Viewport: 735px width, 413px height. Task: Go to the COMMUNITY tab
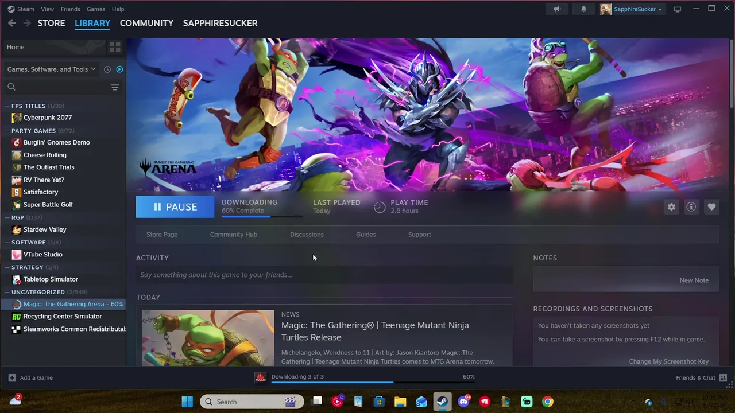146,23
